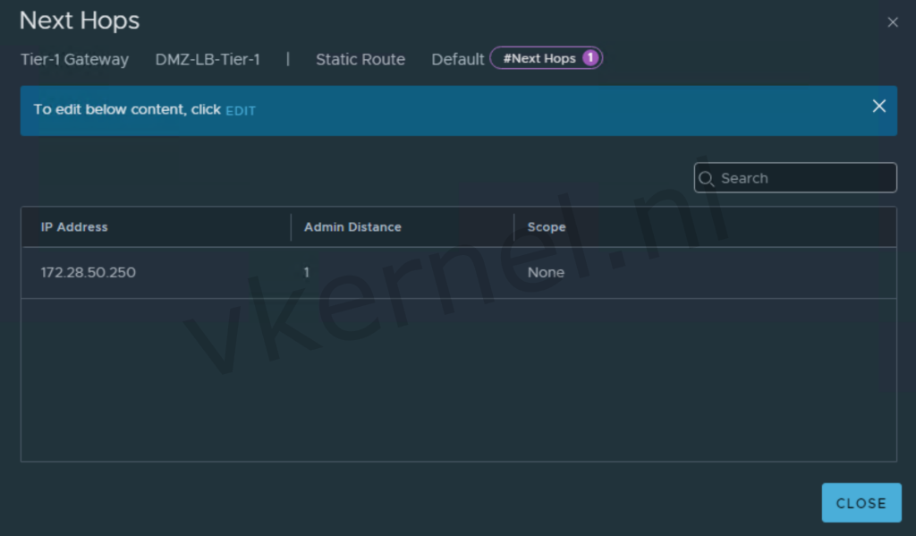Click the magnifier icon in the search box
Image resolution: width=916 pixels, height=536 pixels.
coord(707,178)
